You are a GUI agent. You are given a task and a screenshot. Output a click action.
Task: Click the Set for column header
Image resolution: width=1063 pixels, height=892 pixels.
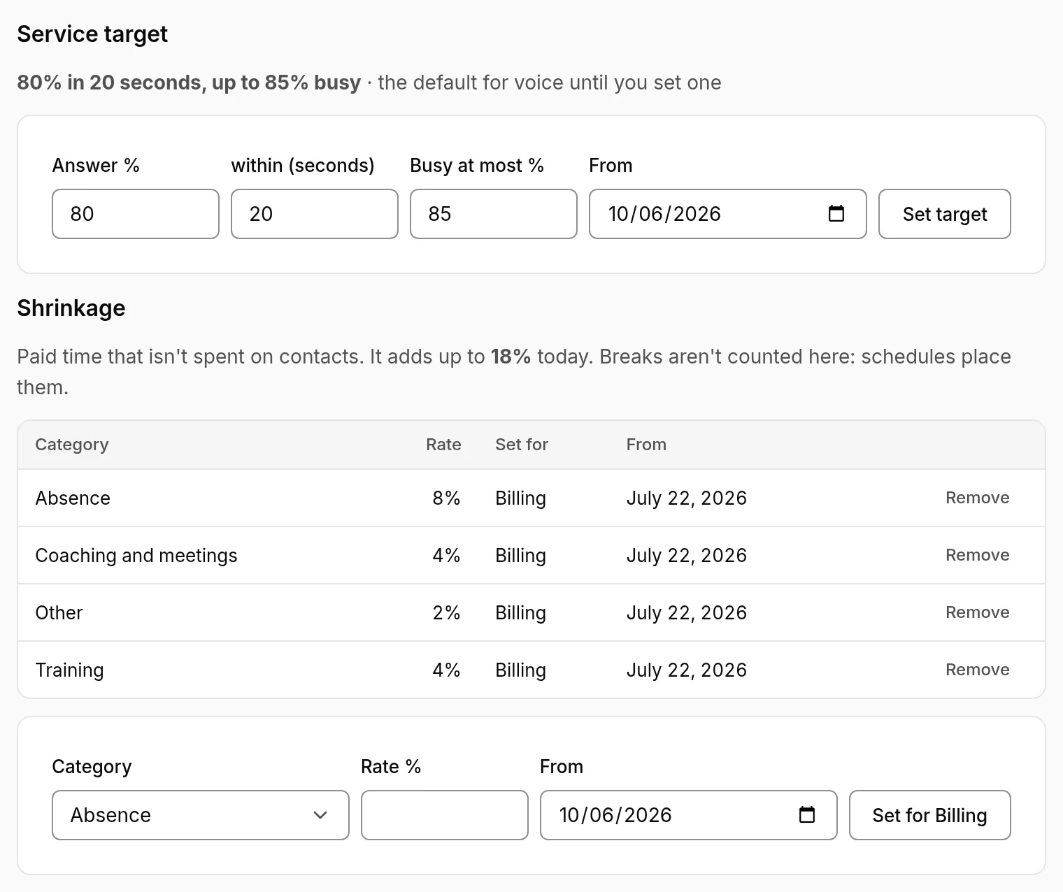(522, 445)
